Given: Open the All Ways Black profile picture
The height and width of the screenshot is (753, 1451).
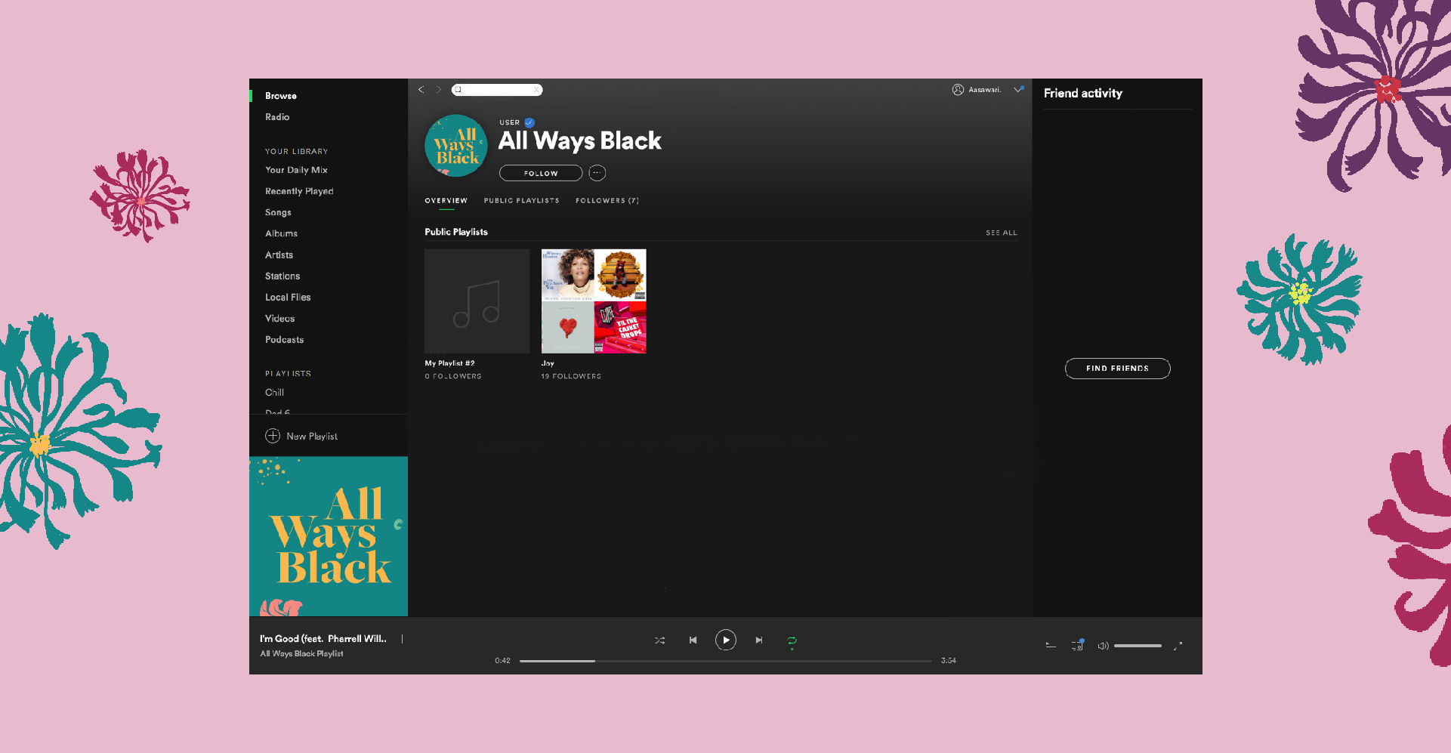Looking at the screenshot, I should click(x=455, y=146).
